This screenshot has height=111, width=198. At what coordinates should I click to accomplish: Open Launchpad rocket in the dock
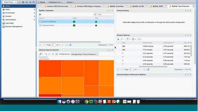pos(68,101)
